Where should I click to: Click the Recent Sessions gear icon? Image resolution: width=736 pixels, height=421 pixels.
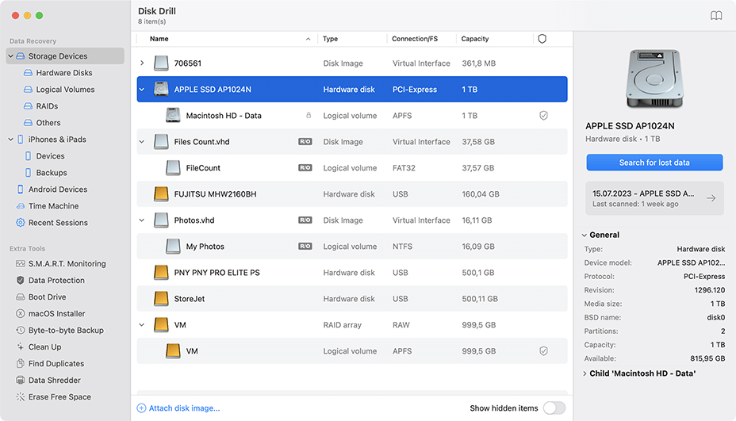click(20, 223)
